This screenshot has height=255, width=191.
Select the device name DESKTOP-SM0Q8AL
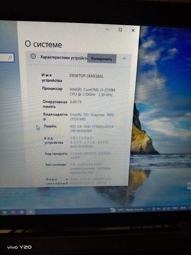(87, 76)
